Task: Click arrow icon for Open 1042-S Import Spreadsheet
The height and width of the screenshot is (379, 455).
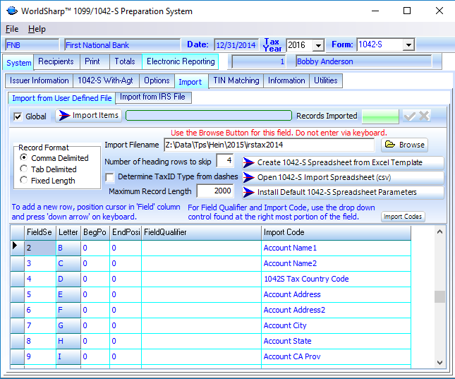Action: coord(248,177)
